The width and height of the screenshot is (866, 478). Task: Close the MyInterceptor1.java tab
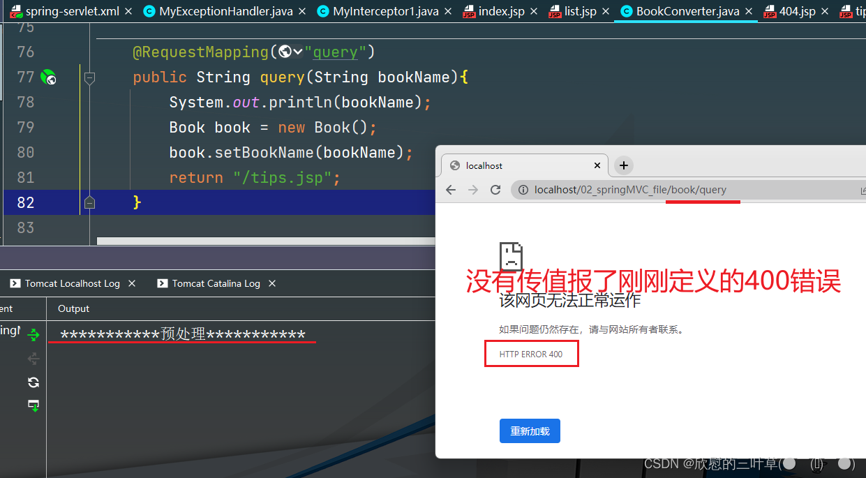tap(447, 12)
